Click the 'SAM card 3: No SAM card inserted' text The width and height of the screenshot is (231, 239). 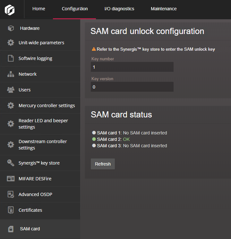(x=132, y=146)
